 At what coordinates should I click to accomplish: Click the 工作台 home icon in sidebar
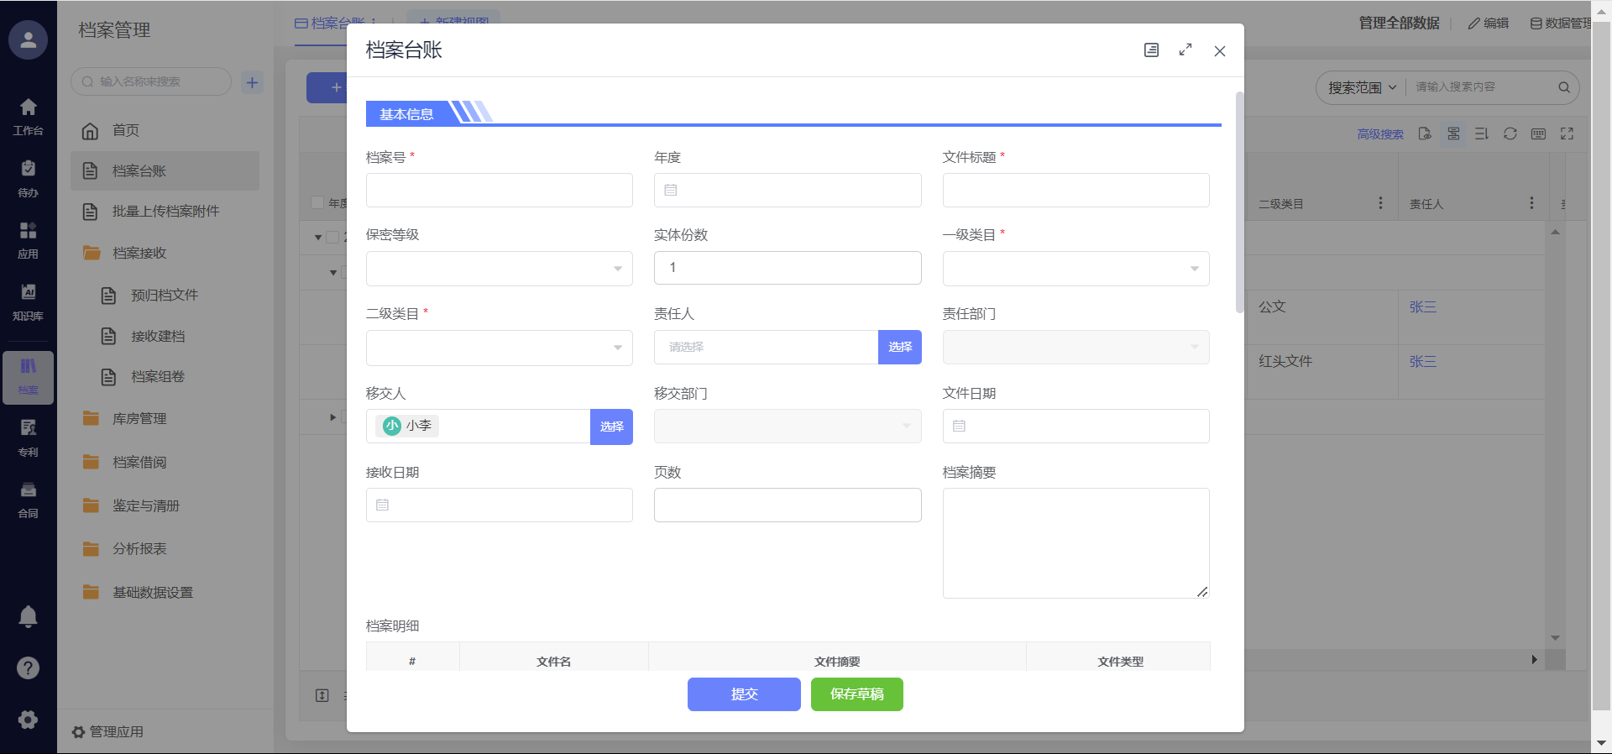pyautogui.click(x=28, y=116)
